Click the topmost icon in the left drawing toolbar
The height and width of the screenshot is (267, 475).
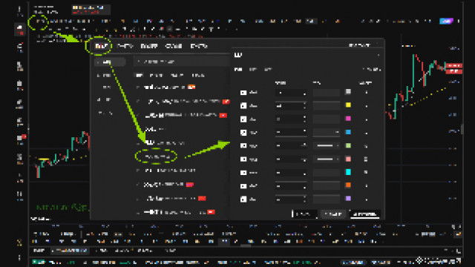point(20,11)
